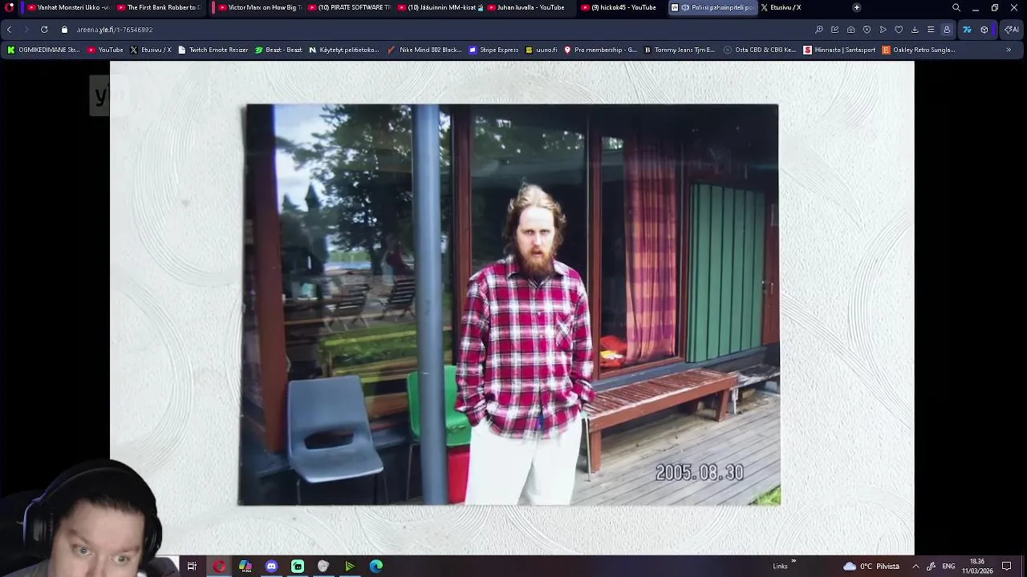The width and height of the screenshot is (1027, 577).
Task: Open the ad blocker shield icon
Action: coord(867,30)
